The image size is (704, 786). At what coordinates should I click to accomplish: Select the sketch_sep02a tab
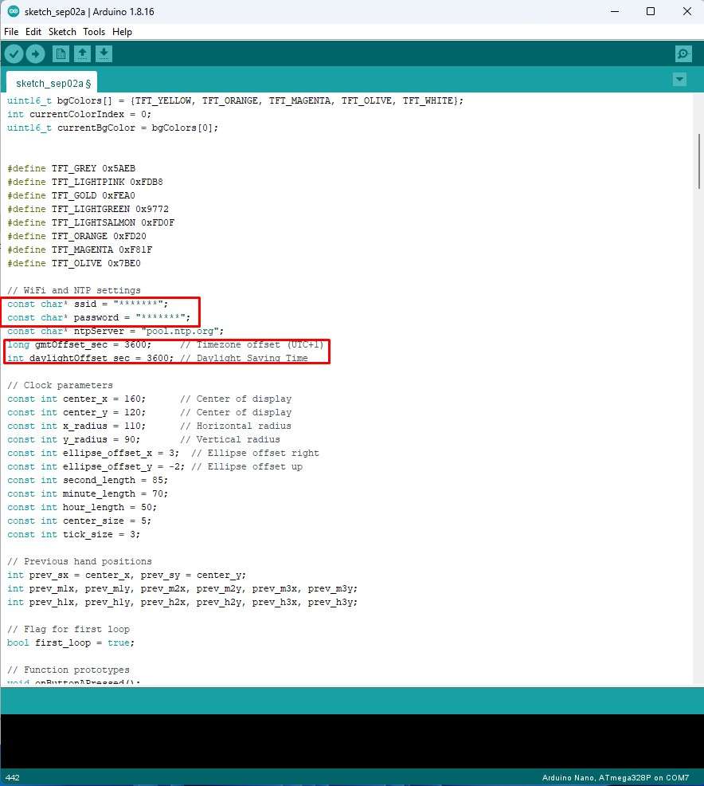pos(53,83)
